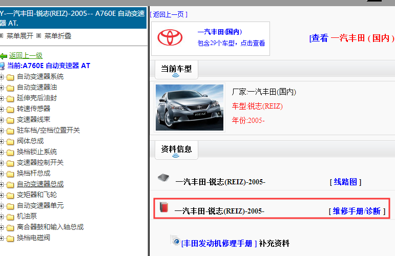Click the current node computer icon

2,66
